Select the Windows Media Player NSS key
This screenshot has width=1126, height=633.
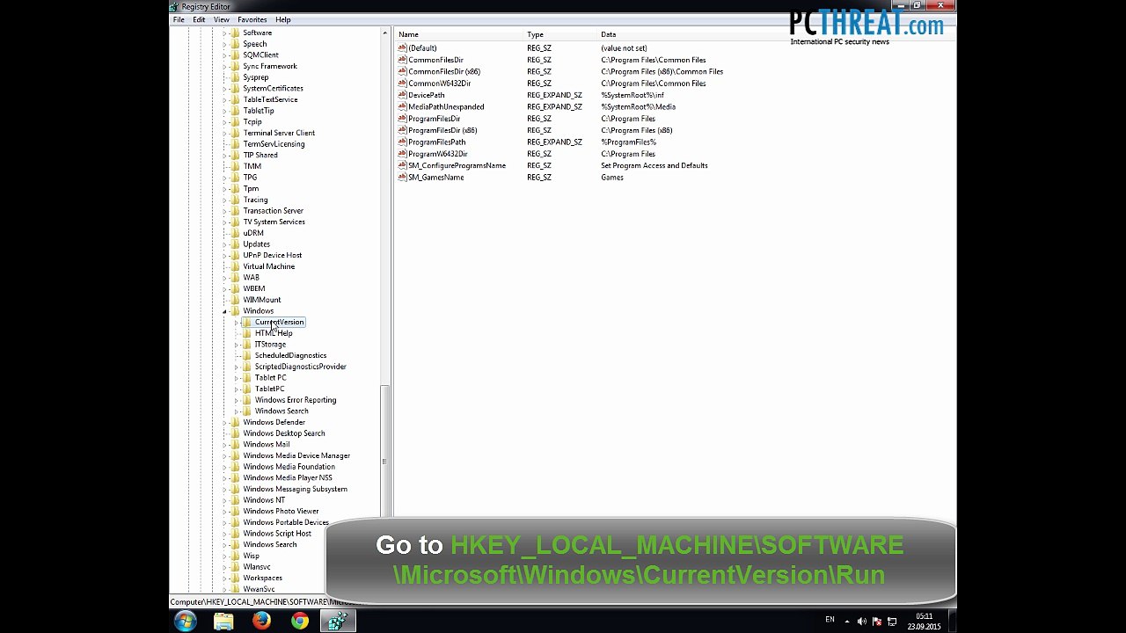point(288,478)
